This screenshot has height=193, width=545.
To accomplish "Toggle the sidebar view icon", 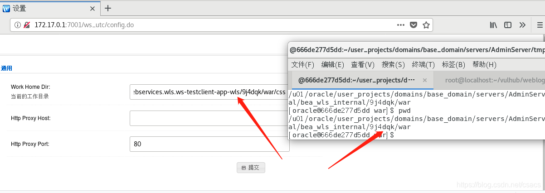I will coord(508,25).
